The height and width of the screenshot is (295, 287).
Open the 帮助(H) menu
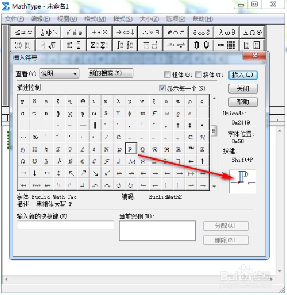point(203,19)
